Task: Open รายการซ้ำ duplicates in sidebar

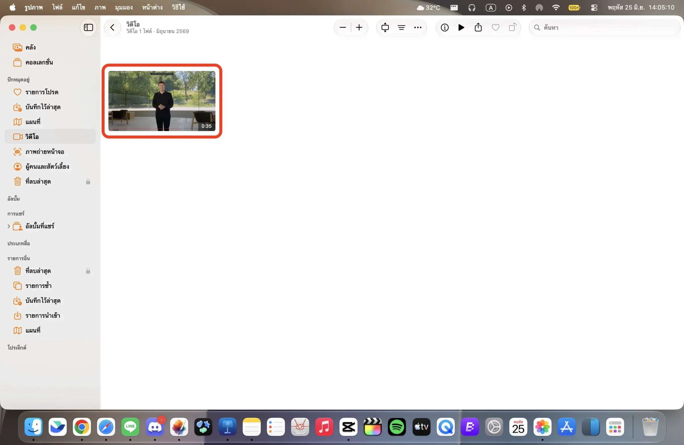Action: click(50, 286)
